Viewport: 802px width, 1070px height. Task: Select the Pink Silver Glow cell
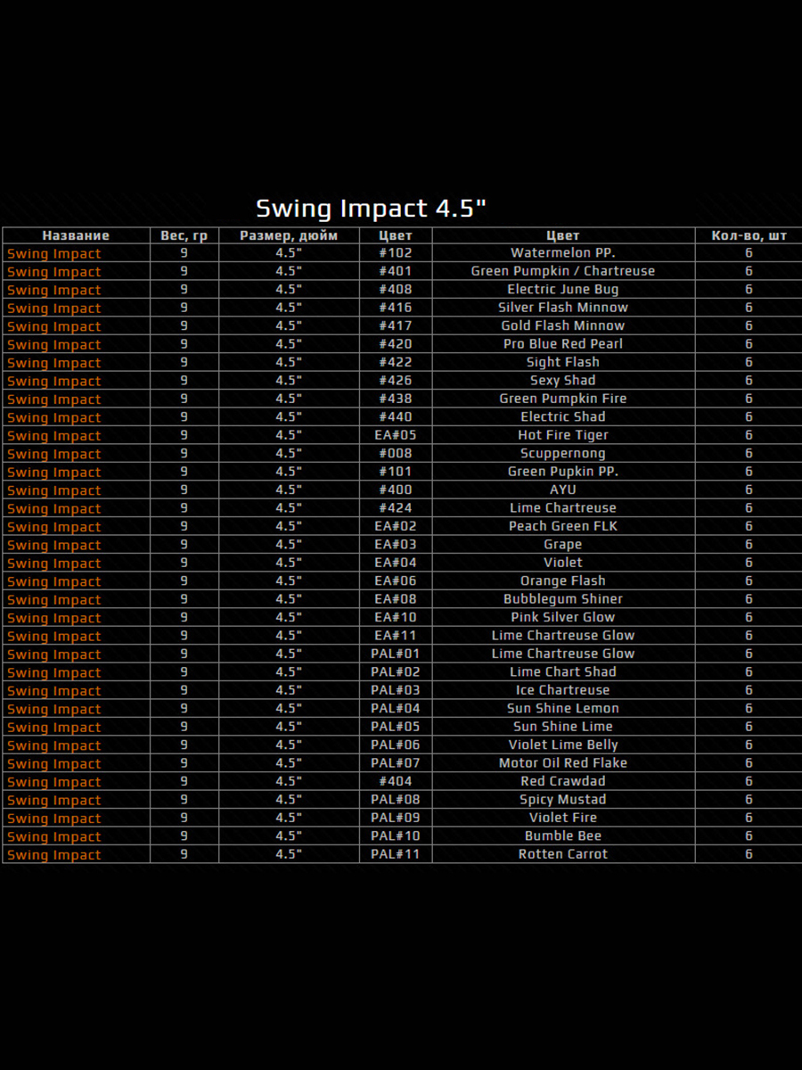tap(563, 617)
